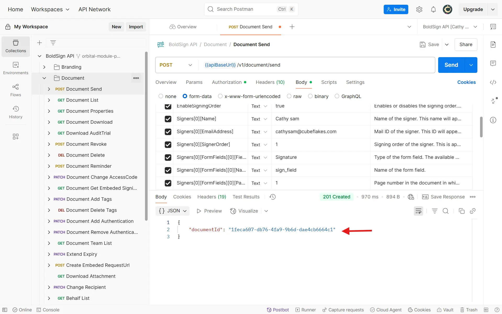This screenshot has height=314, width=502.
Task: Open the Document folder options menu
Action: tap(136, 78)
